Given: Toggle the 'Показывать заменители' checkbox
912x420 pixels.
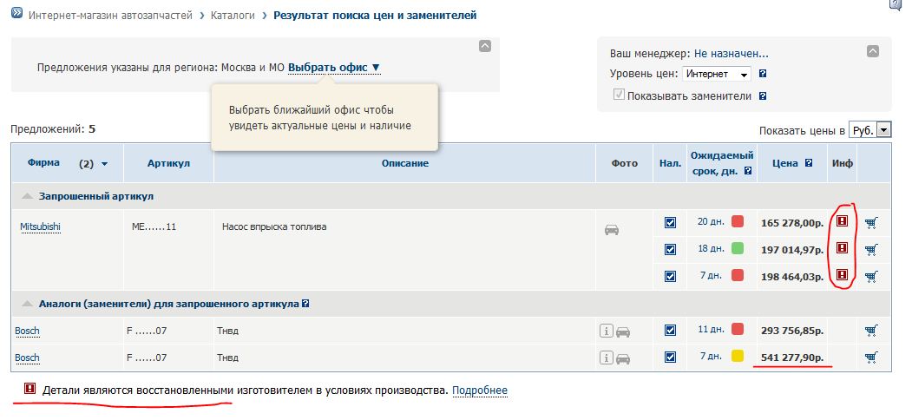Looking at the screenshot, I should pyautogui.click(x=619, y=95).
